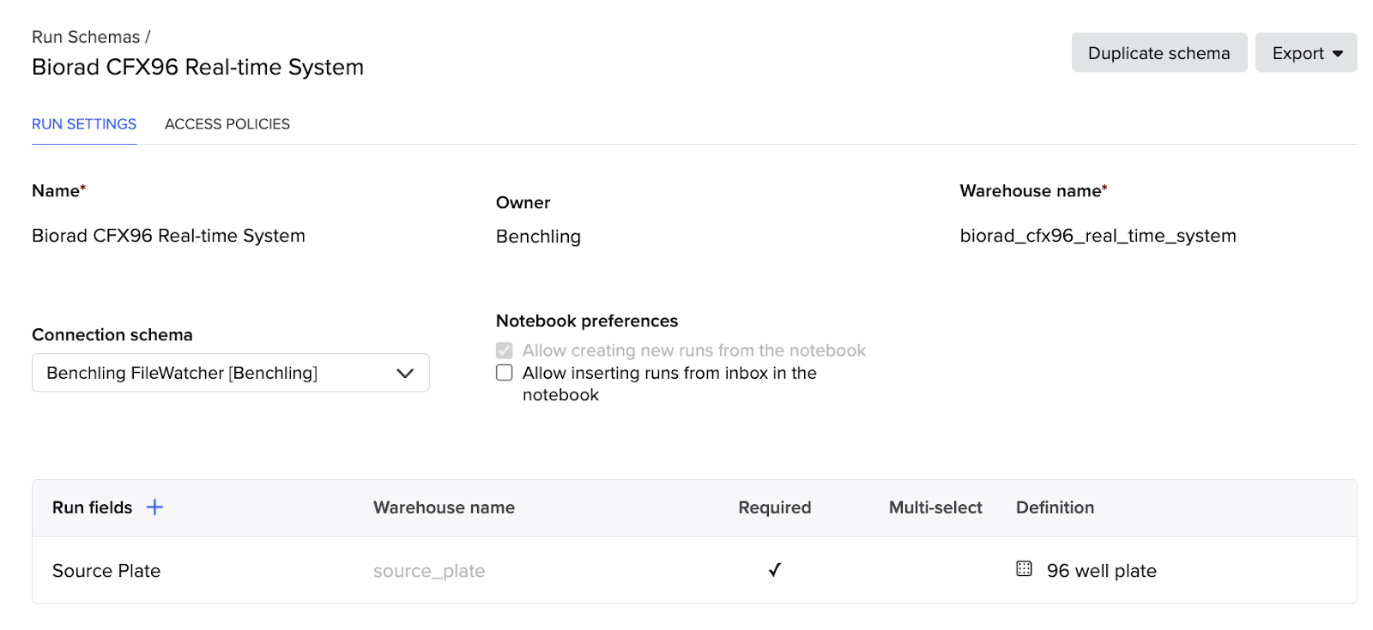The width and height of the screenshot is (1373, 630).
Task: Click the Name field value 'Biorad CFX96 Real-time System'
Action: 168,236
